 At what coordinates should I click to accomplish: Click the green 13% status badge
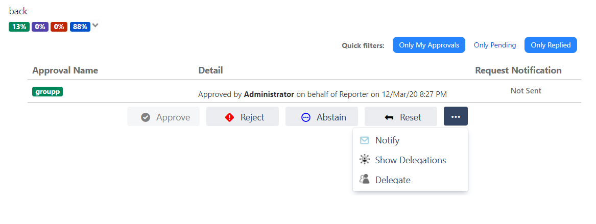[19, 27]
